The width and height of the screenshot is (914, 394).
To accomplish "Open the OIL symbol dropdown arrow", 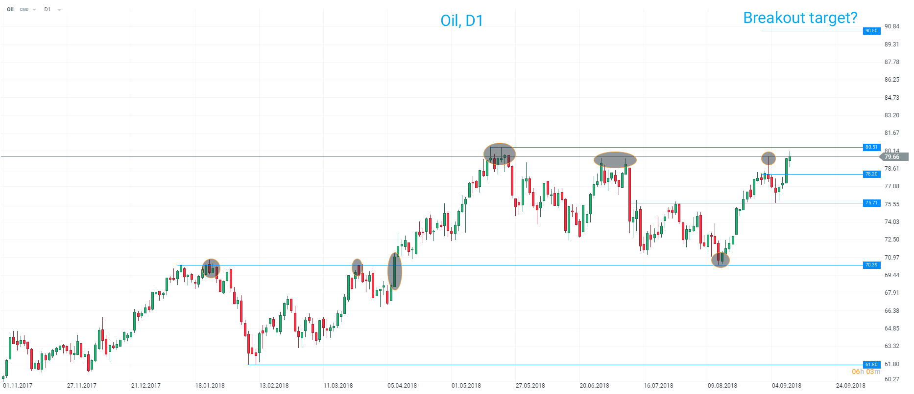I will (34, 10).
